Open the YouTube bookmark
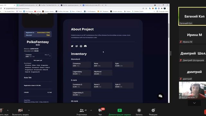206x116 pixels. (38, 12)
